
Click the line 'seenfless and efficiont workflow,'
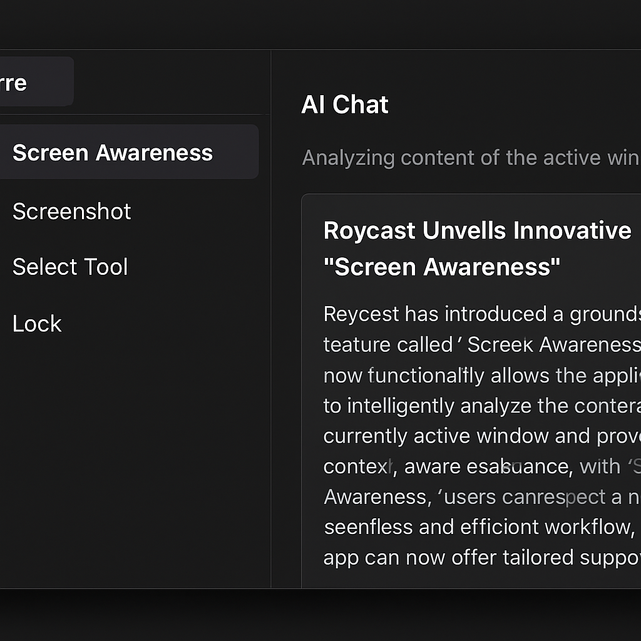[x=479, y=527]
